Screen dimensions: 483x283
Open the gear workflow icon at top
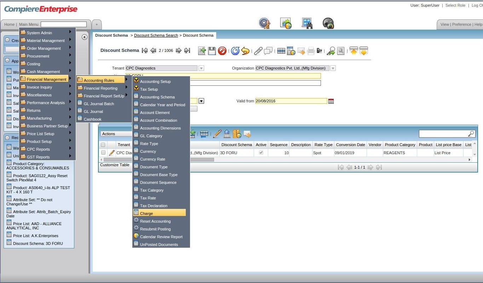264,23
